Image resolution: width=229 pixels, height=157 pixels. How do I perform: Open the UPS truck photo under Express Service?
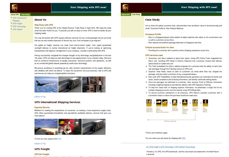(94, 127)
